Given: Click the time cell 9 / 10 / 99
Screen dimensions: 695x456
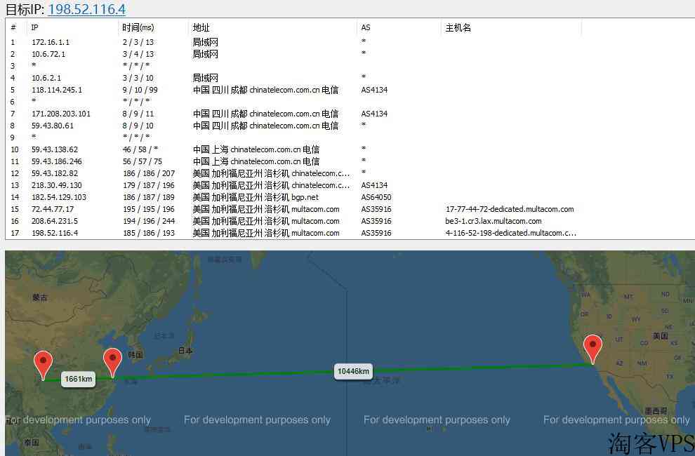Looking at the screenshot, I should (x=140, y=90).
